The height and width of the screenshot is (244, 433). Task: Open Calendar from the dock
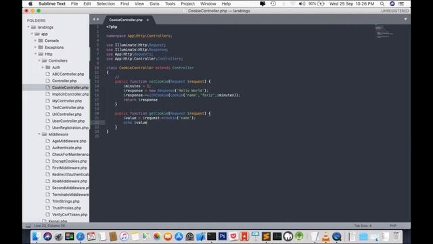91,237
